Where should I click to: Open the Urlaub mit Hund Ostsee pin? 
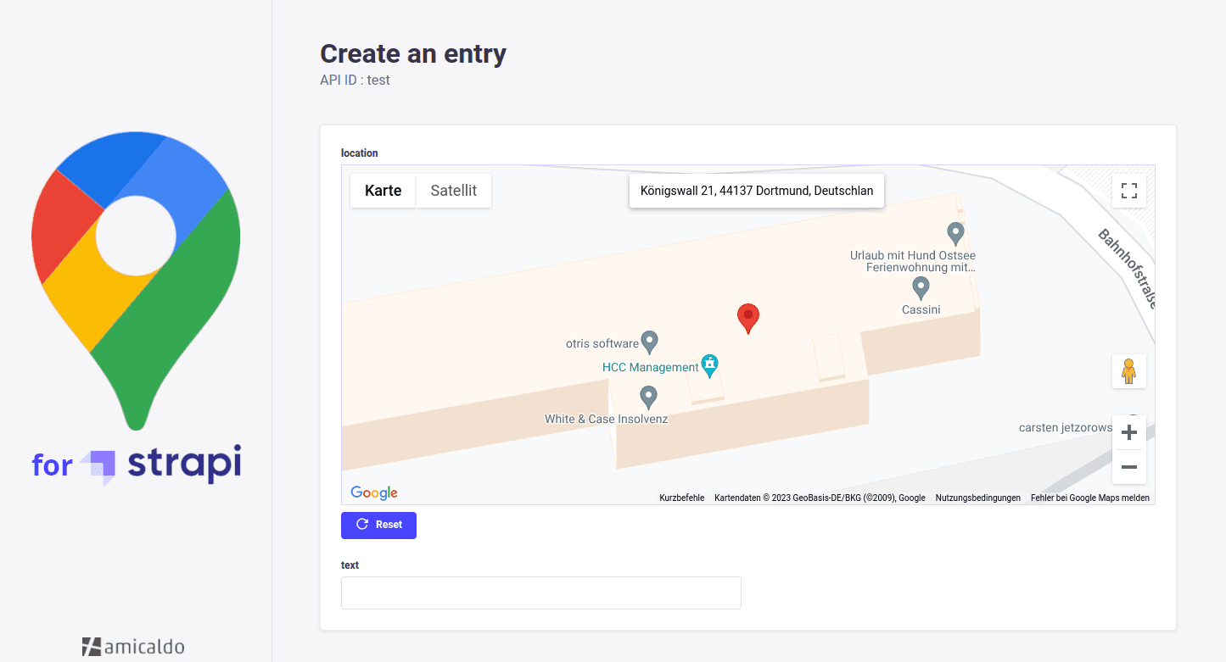click(x=955, y=233)
